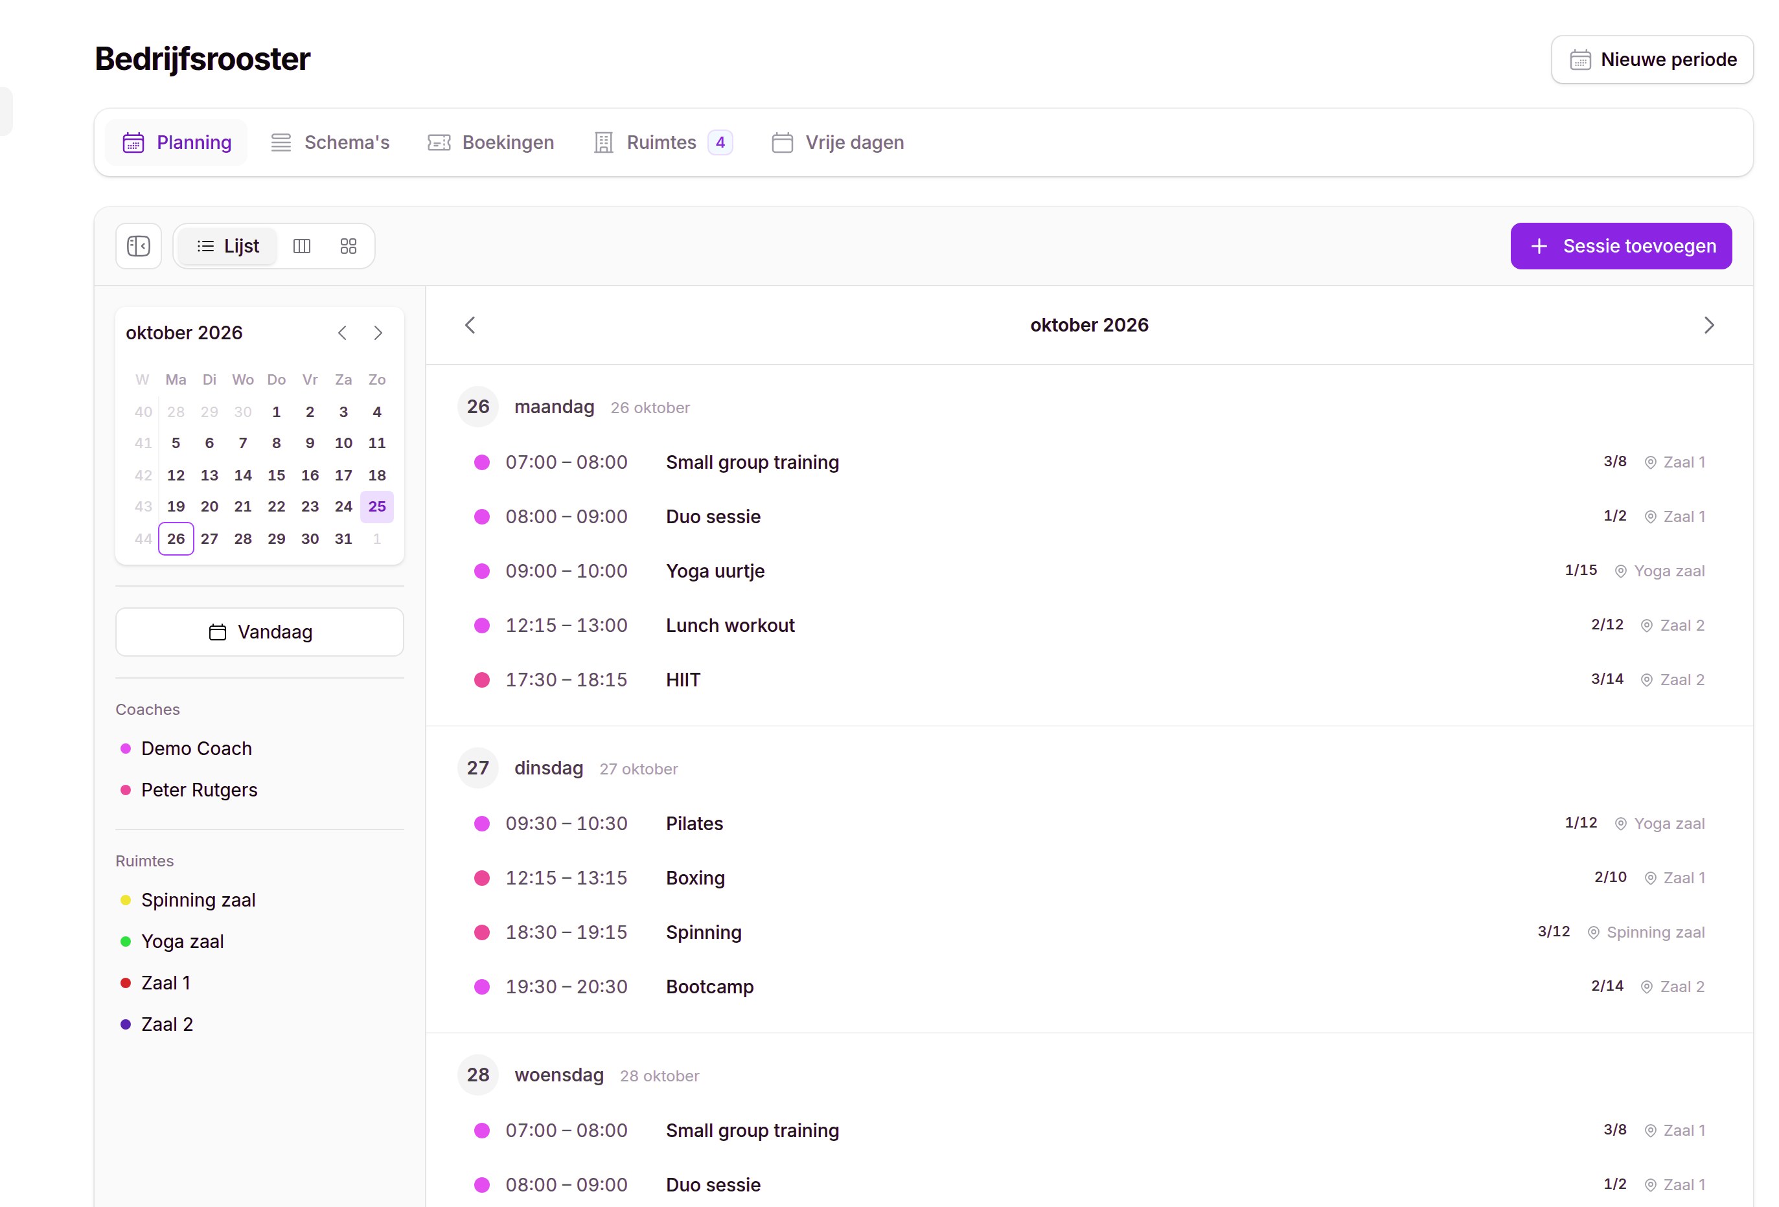Viewport: 1779px width, 1207px height.
Task: Click the location pin on the HIIT row
Action: 1647,680
